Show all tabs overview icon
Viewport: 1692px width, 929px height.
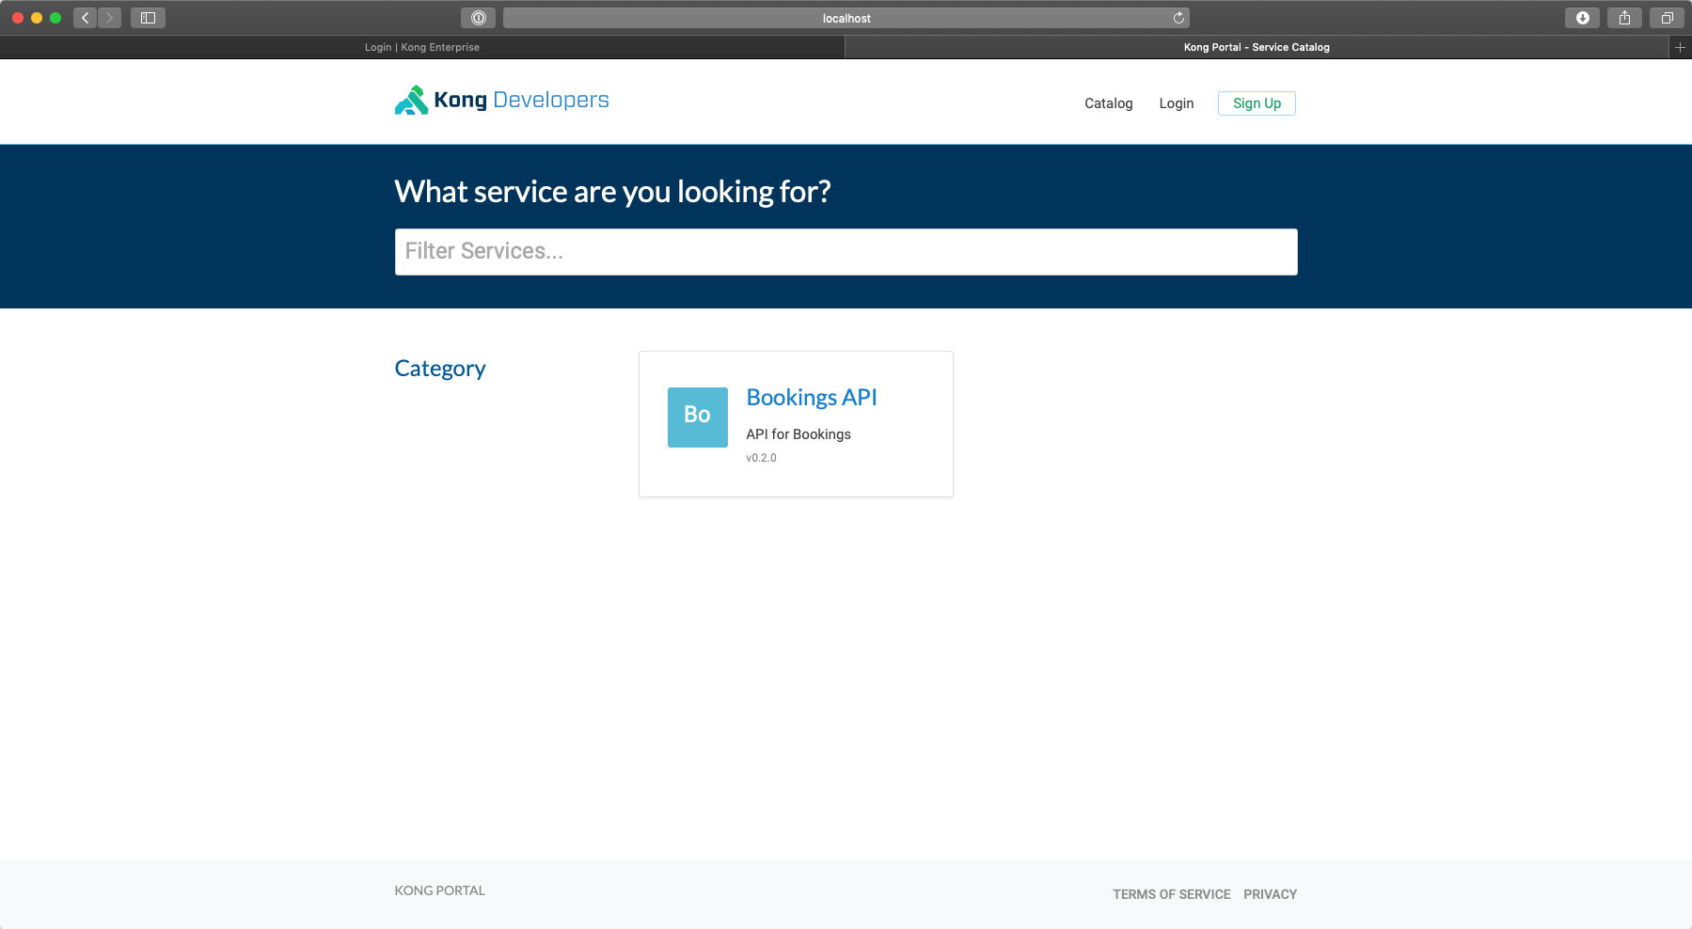coord(1667,18)
